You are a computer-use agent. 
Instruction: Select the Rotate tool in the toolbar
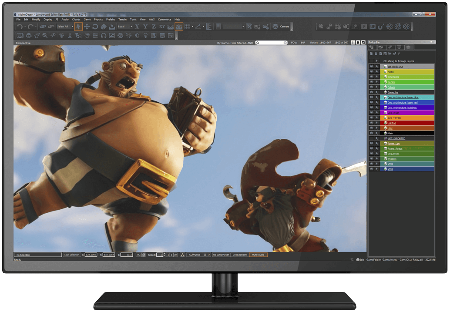click(x=95, y=27)
